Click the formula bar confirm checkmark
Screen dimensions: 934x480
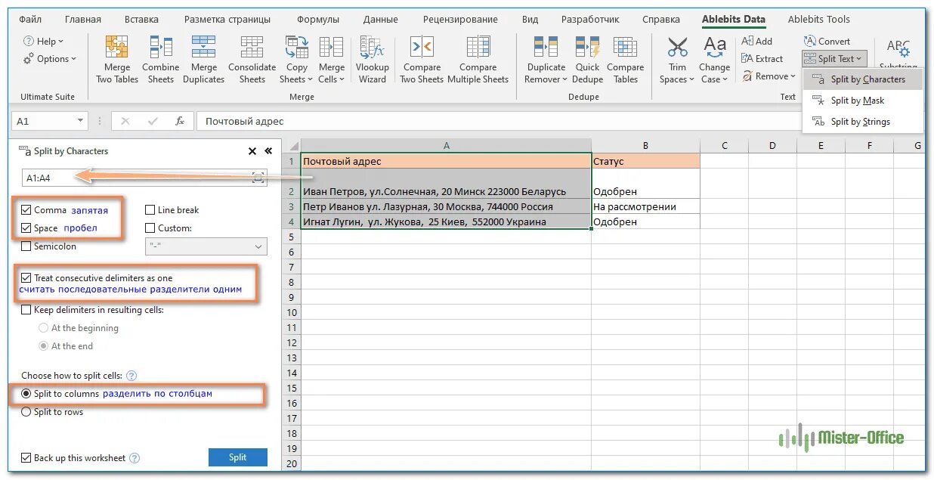pyautogui.click(x=153, y=121)
